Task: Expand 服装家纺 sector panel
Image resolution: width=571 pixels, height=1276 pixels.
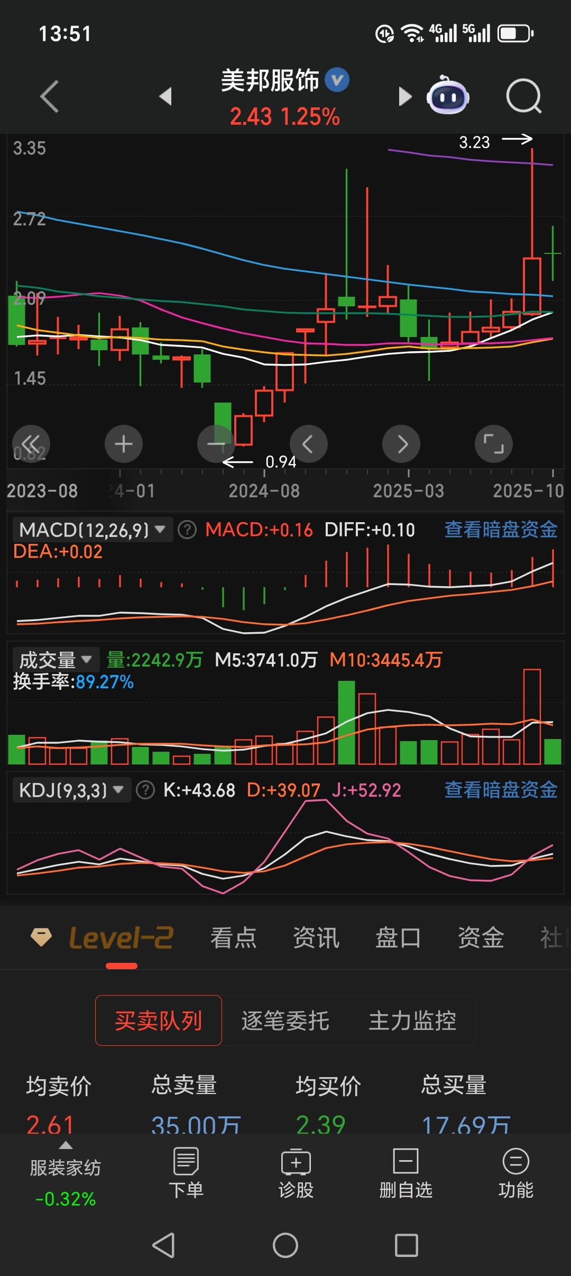Action: tap(66, 1168)
